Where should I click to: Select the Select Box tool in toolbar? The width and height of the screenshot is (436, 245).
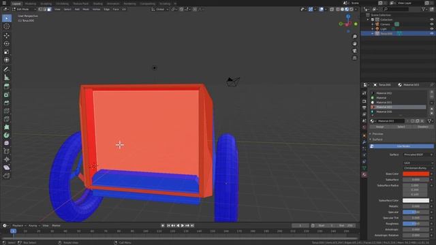[7, 18]
